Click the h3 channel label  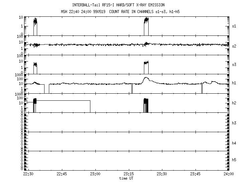click(234, 123)
